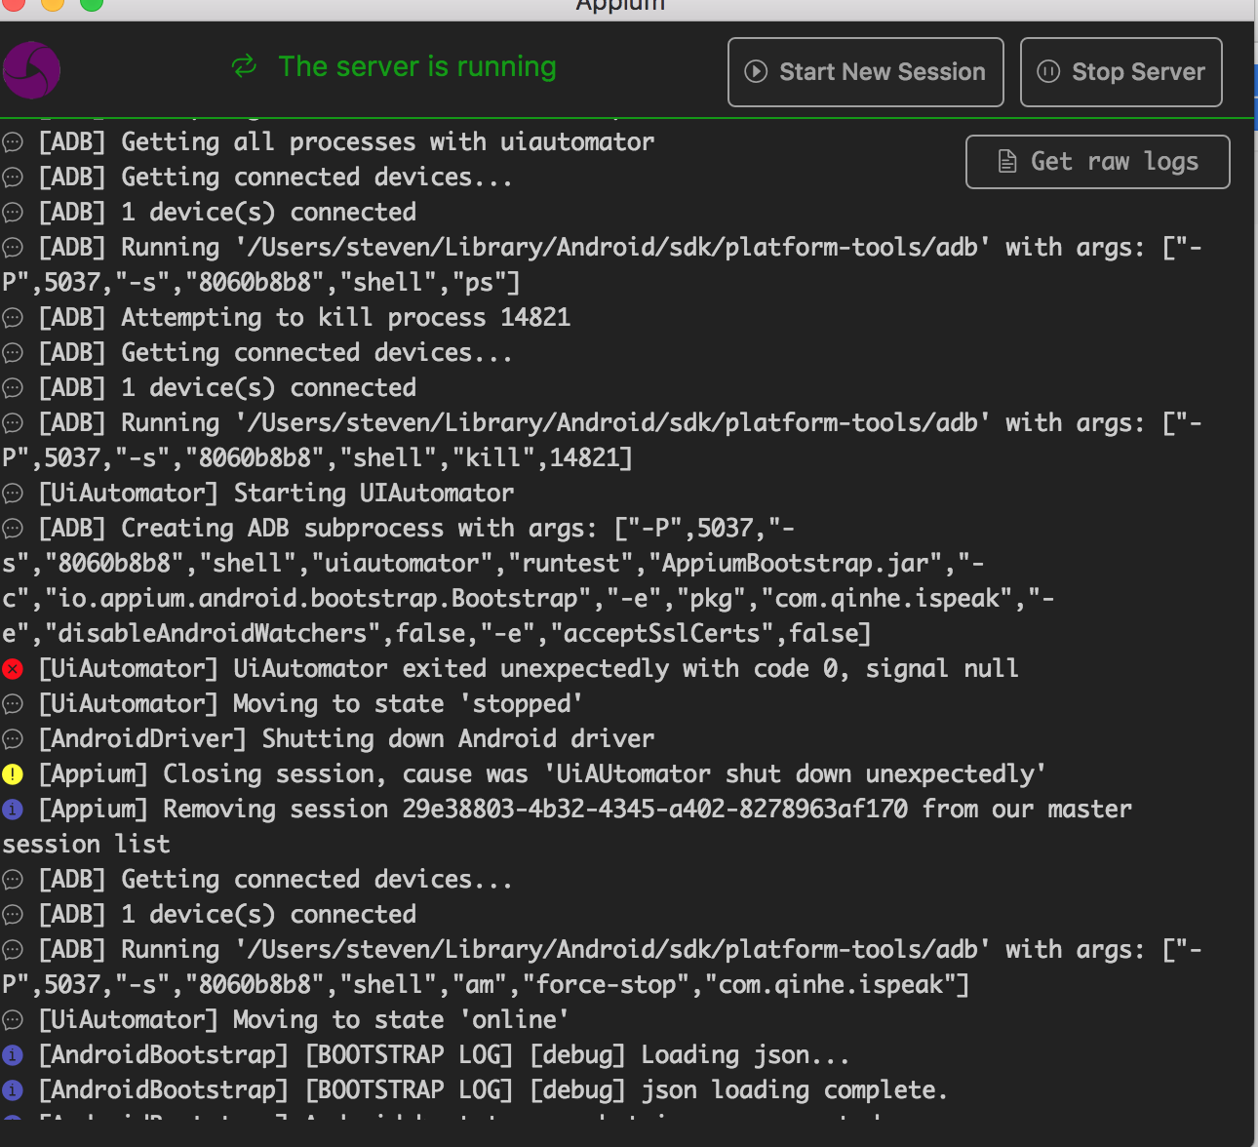Click the yellow warning icon beside Closing session

[13, 774]
